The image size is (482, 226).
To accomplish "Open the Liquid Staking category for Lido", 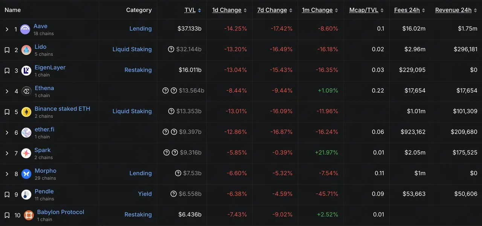I will (132, 49).
